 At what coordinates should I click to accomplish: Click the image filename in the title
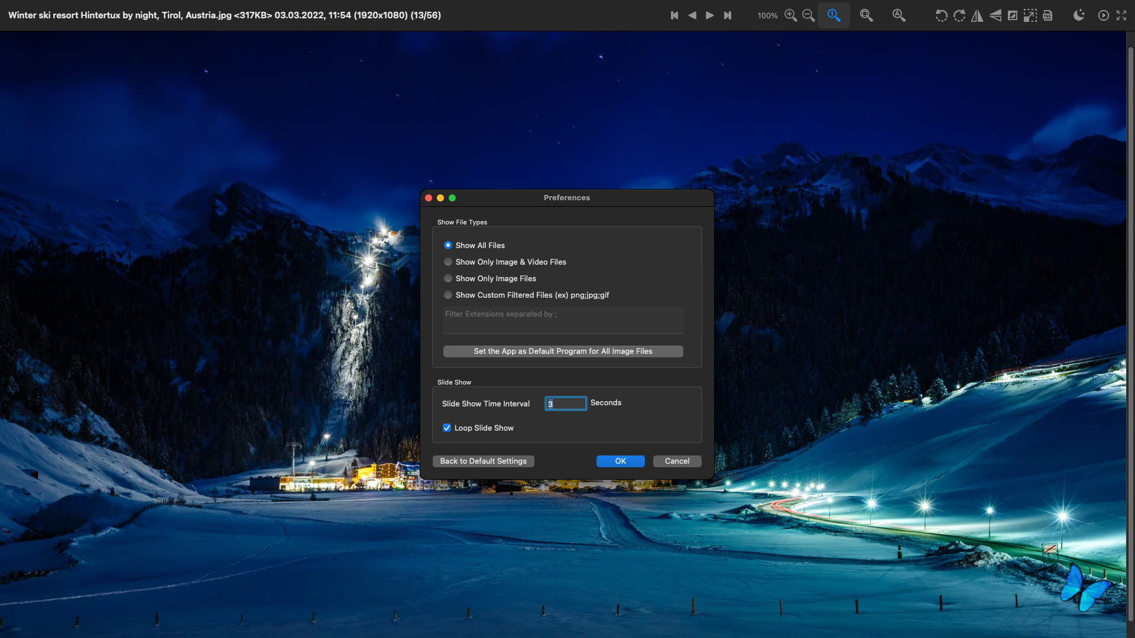pos(119,15)
